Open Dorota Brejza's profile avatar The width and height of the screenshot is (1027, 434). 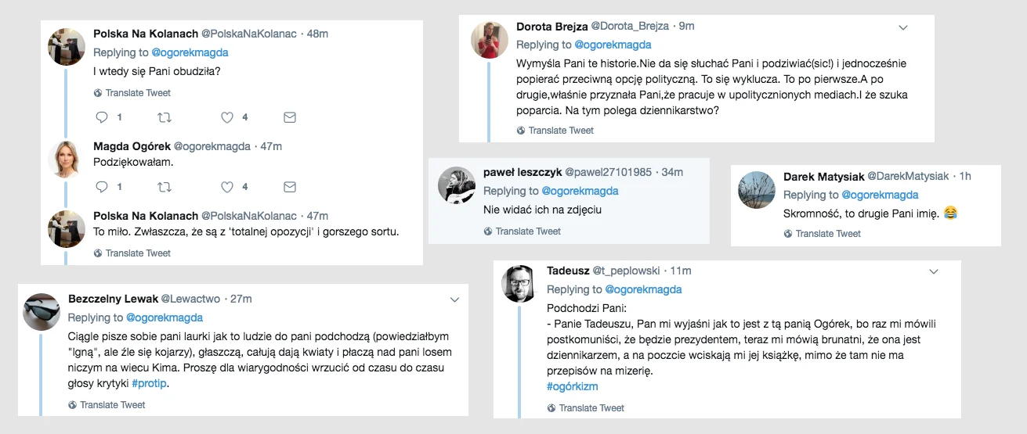(490, 40)
